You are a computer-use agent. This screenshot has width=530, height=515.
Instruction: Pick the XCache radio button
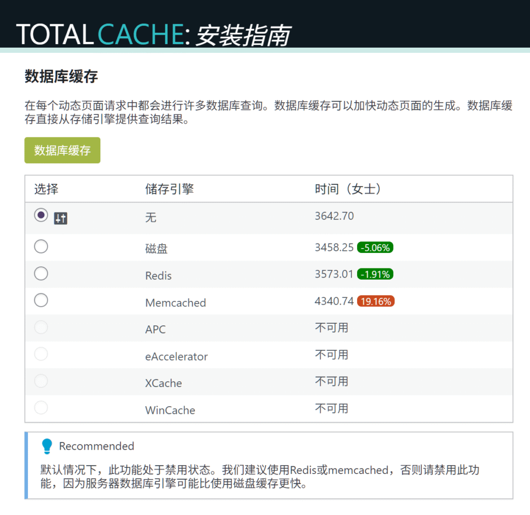tap(41, 381)
